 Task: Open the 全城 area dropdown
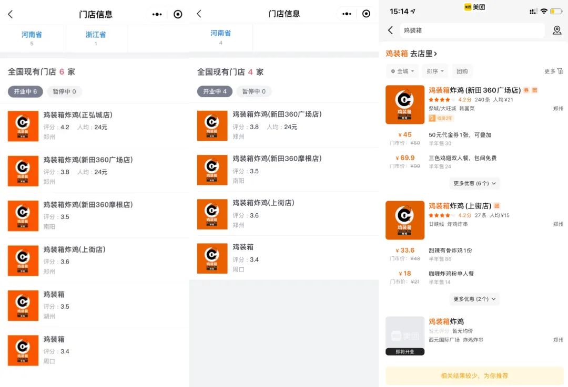coord(402,71)
